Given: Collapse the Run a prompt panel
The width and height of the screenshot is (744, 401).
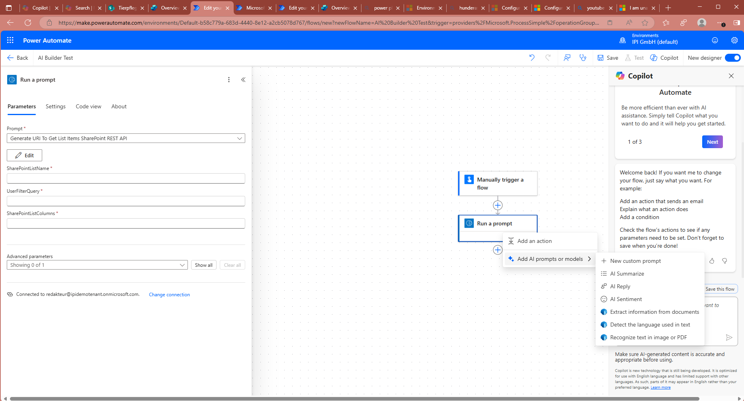Looking at the screenshot, I should pos(243,80).
